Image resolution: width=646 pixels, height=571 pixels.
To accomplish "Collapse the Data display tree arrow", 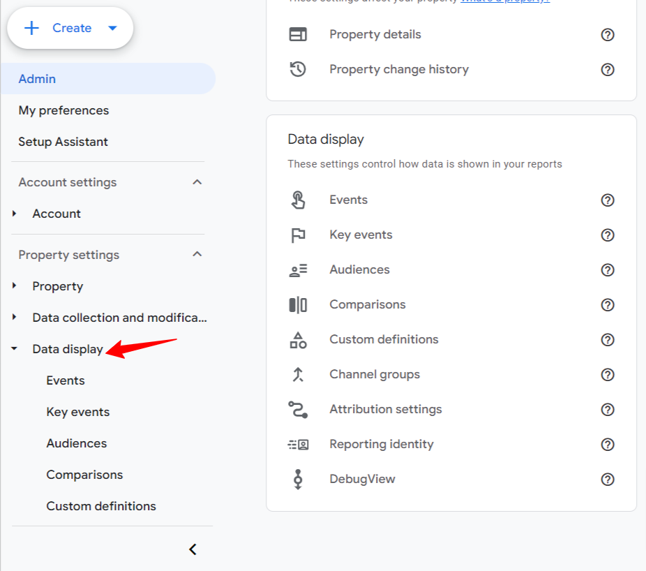I will click(x=15, y=349).
